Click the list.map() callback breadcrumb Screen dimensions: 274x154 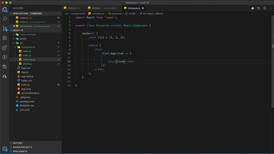pyautogui.click(x=153, y=13)
